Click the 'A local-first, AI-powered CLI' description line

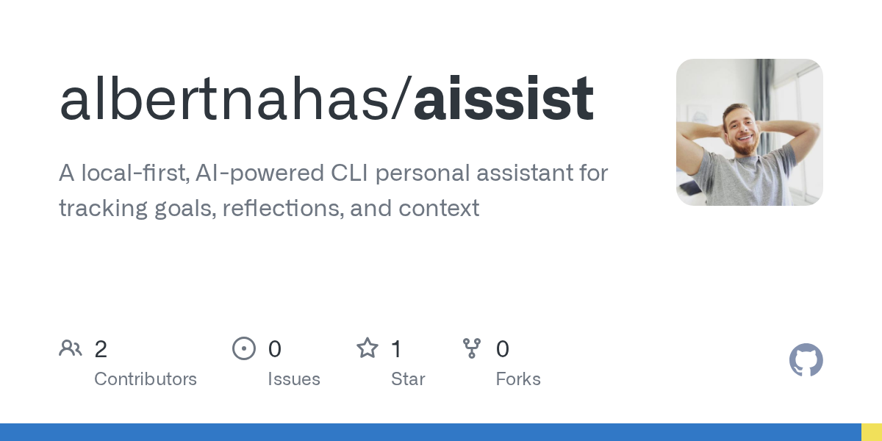(x=333, y=173)
